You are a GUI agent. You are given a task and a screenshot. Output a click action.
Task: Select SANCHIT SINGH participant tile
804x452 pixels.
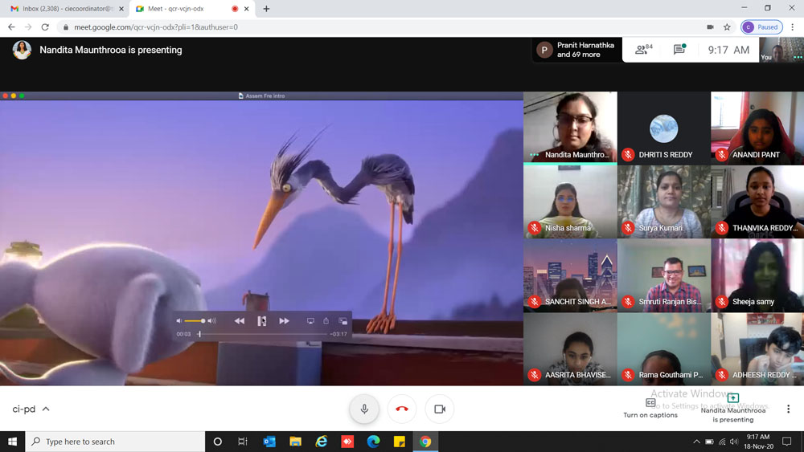(x=570, y=275)
